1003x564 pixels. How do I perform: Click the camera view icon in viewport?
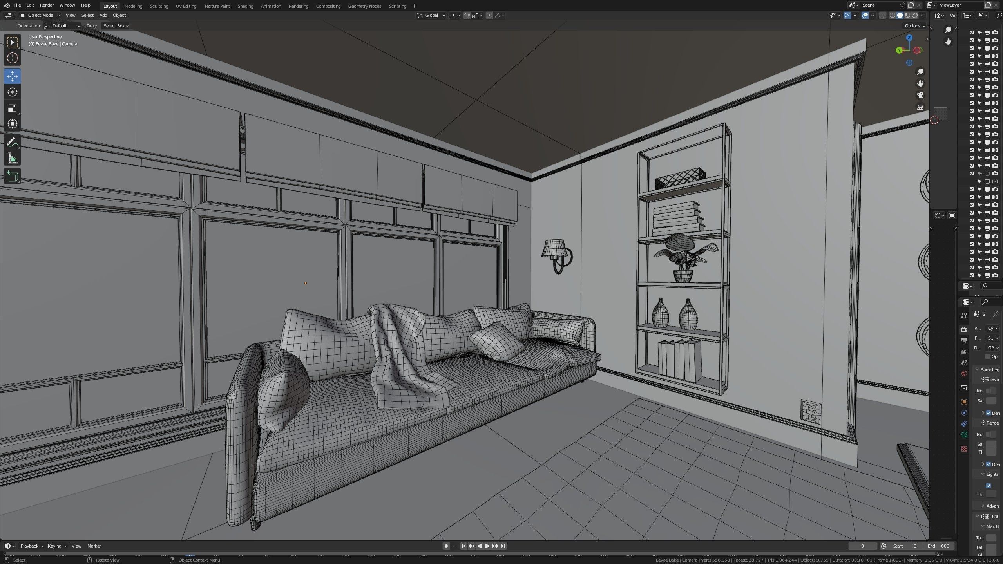tap(920, 95)
